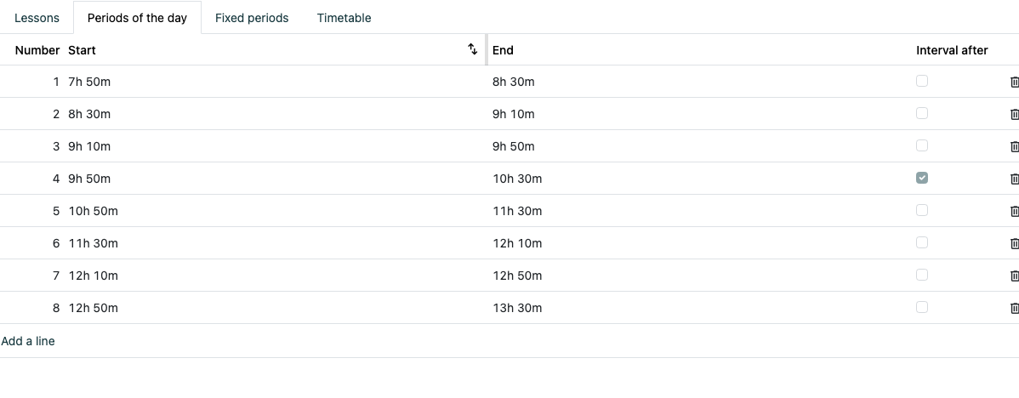Remove period 7 via trash icon
The image size is (1019, 398).
pyautogui.click(x=1014, y=276)
